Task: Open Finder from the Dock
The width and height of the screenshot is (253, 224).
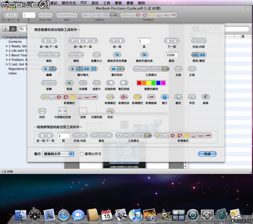Action: [21, 215]
